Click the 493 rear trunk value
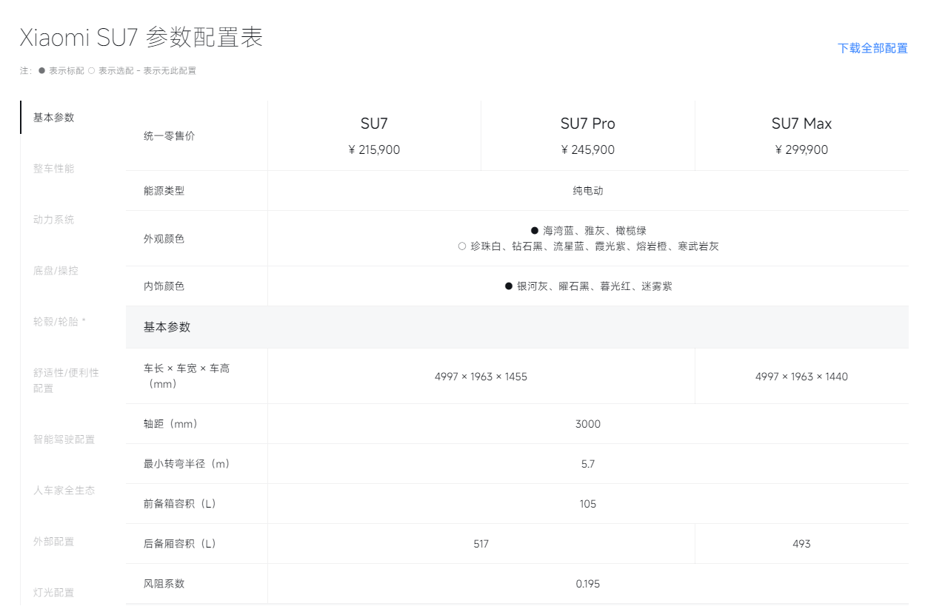Screen dimensions: 925x606 point(801,544)
